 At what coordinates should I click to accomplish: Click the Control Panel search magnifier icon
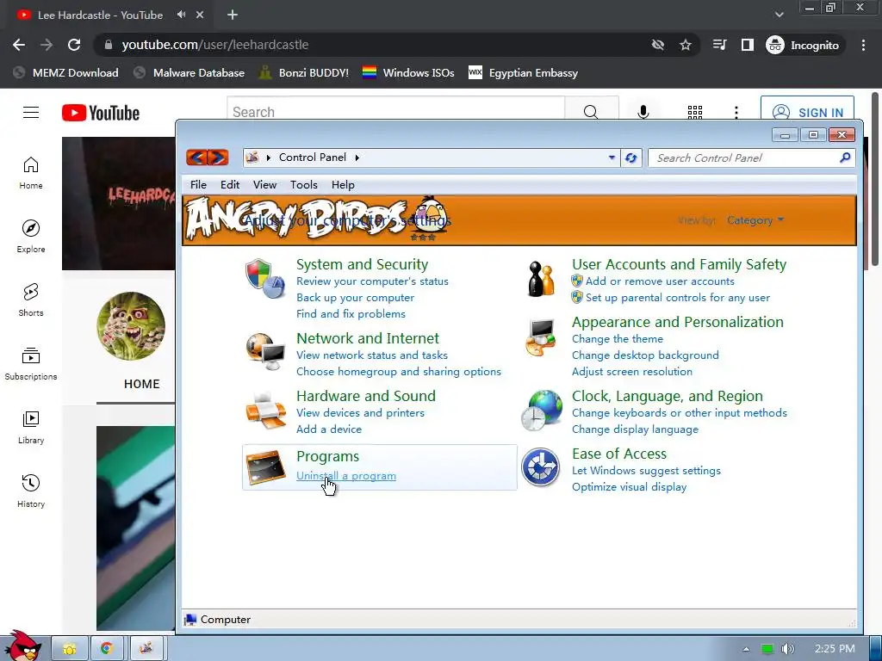pos(845,158)
